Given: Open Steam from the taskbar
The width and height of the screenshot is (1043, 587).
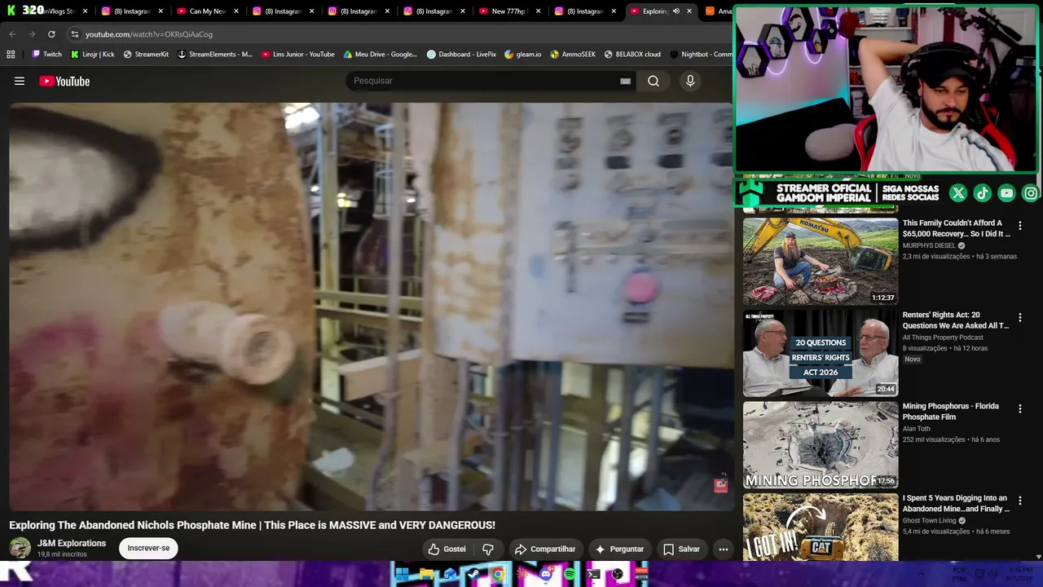Looking at the screenshot, I should tap(473, 574).
